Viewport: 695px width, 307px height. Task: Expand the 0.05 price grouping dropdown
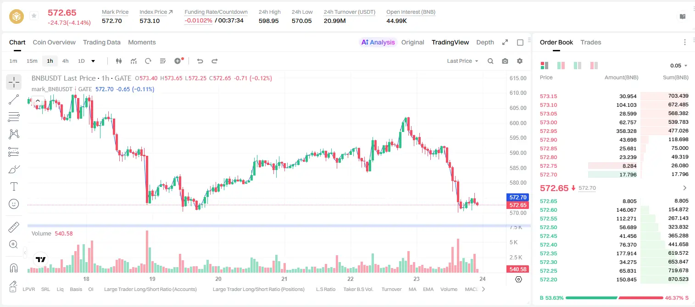pos(679,66)
